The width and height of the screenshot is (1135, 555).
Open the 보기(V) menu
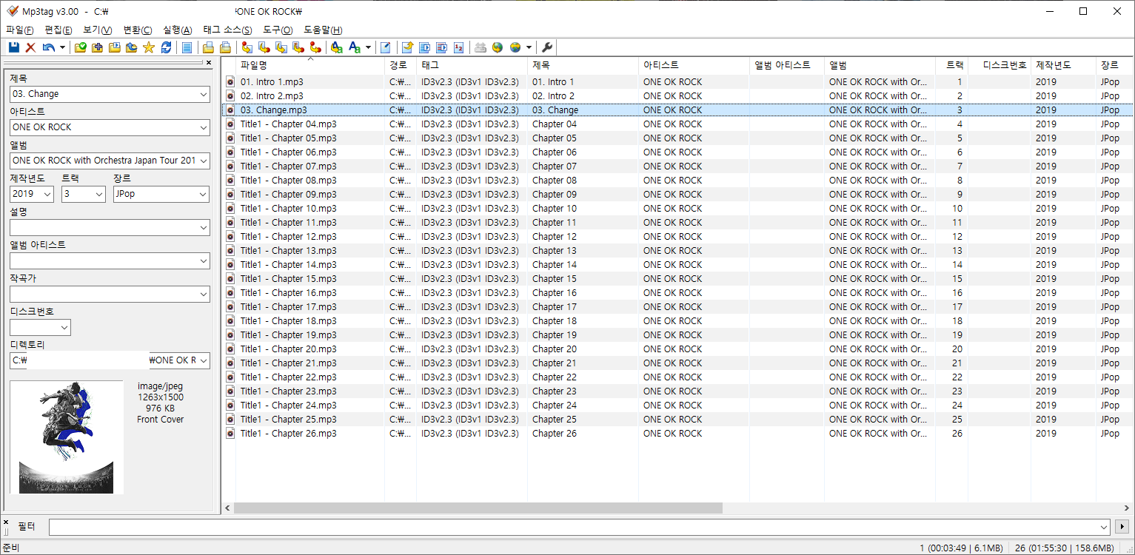click(98, 30)
